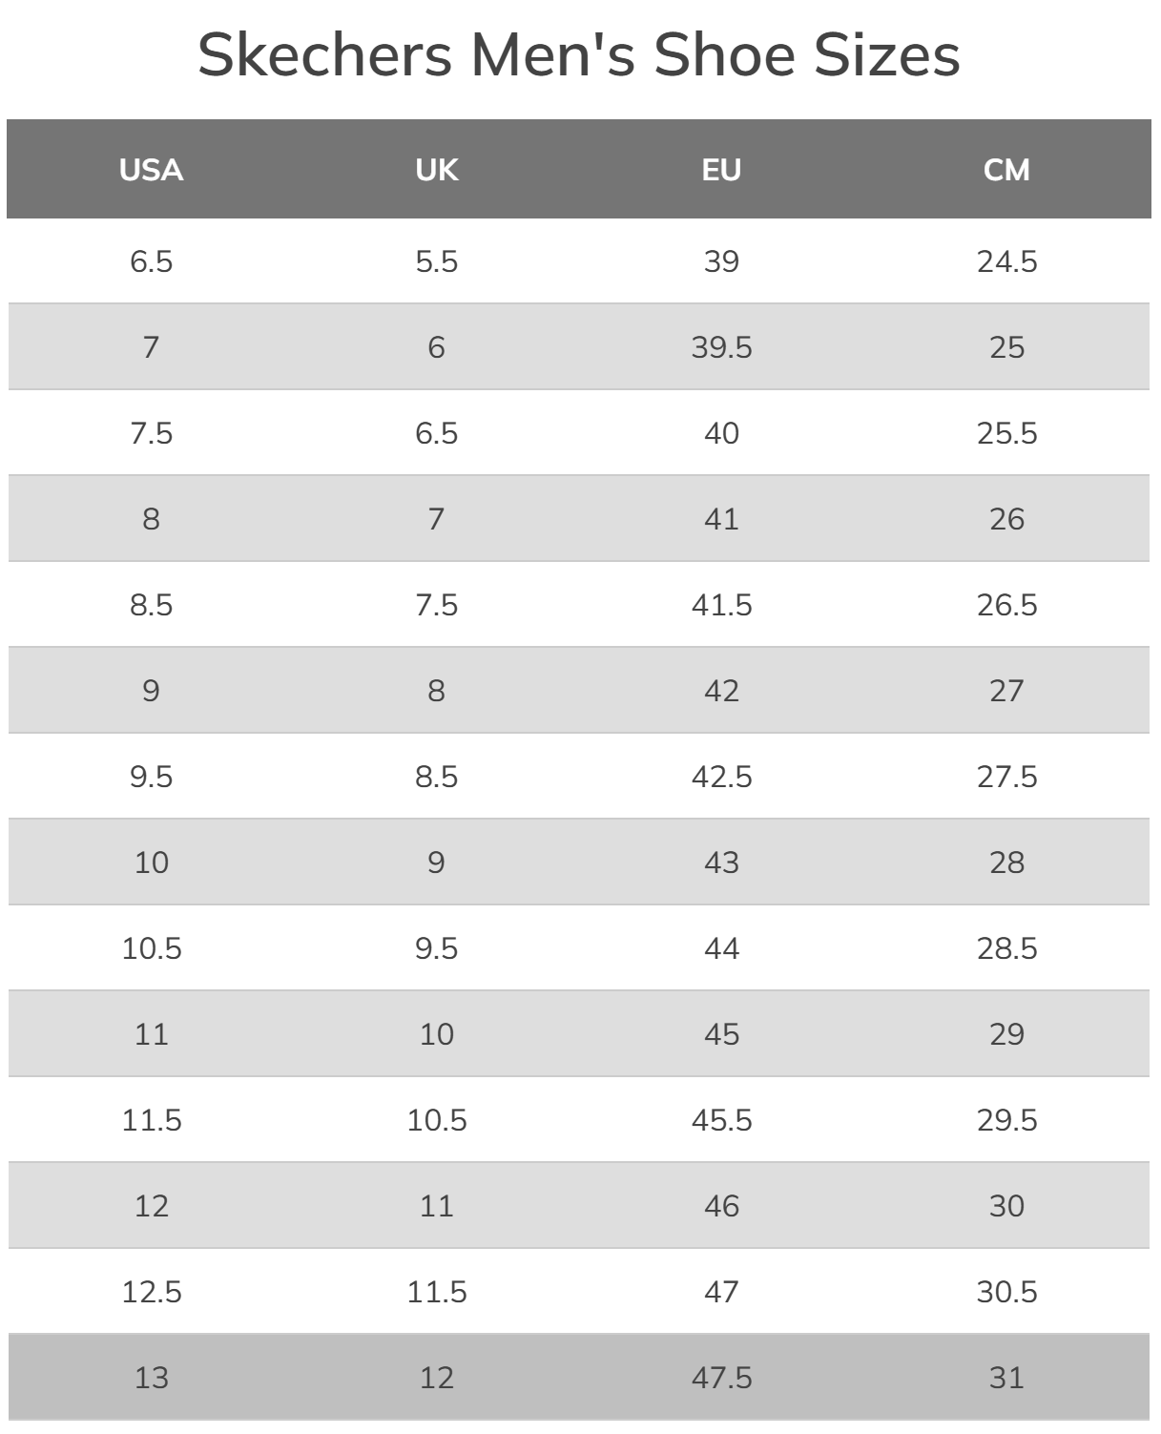Select USA size 9 cell

[x=151, y=691]
